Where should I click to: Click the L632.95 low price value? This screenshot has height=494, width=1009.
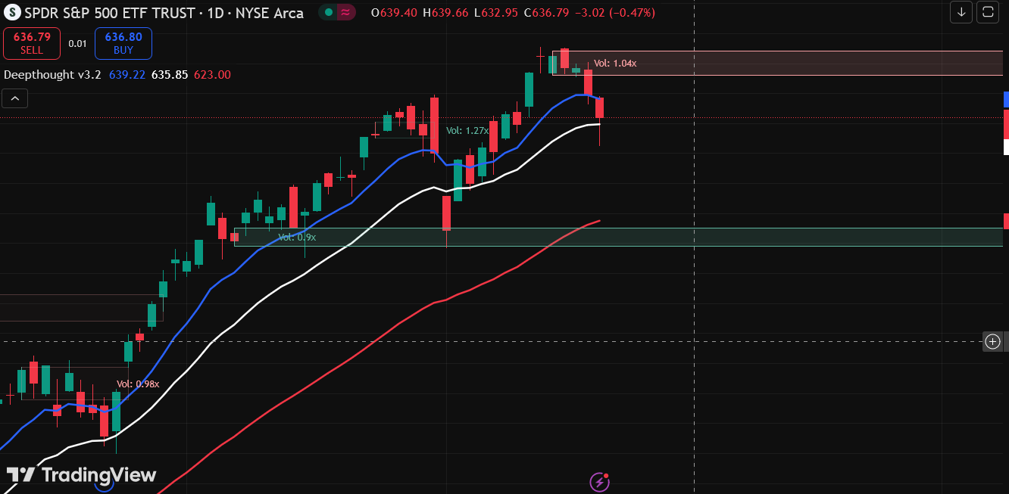(x=496, y=13)
